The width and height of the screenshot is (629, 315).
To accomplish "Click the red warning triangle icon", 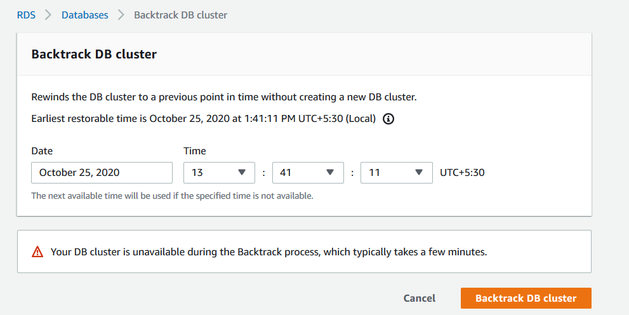I will point(37,252).
